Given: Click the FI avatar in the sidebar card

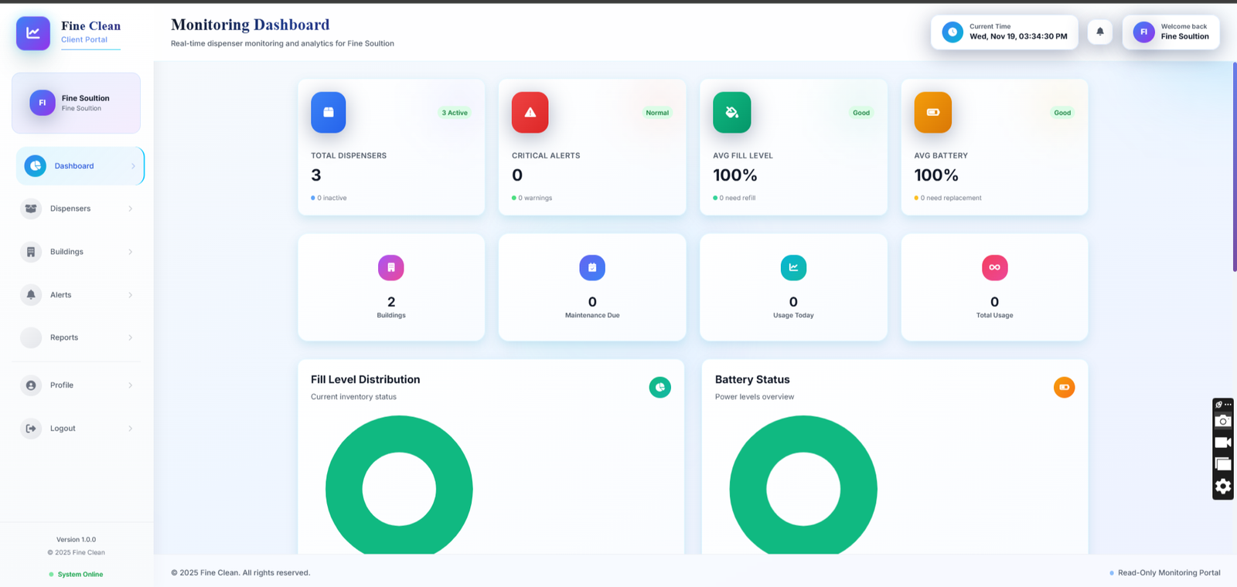Looking at the screenshot, I should [43, 103].
